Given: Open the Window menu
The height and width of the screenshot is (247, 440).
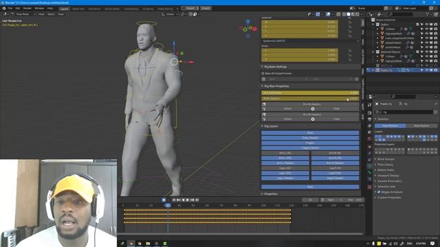Looking at the screenshot, I should point(39,8).
